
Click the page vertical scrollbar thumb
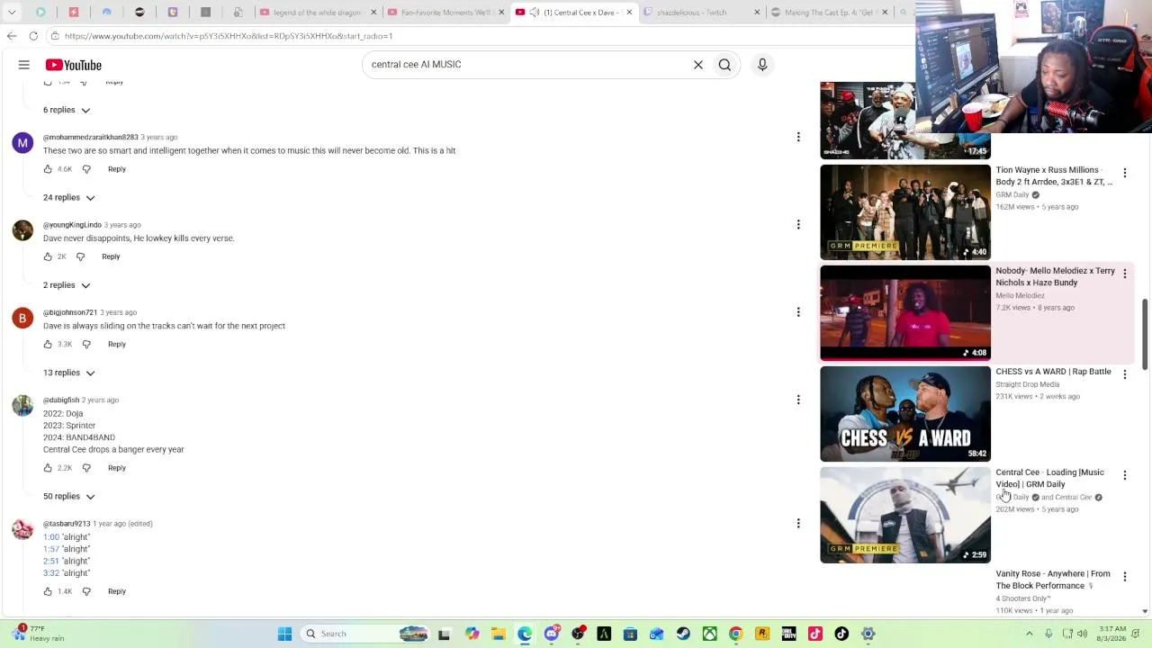pyautogui.click(x=1145, y=335)
